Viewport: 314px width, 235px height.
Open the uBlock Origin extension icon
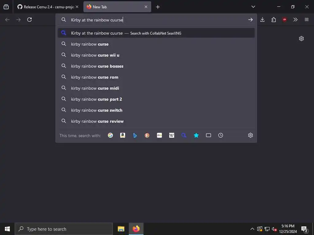coord(284,20)
